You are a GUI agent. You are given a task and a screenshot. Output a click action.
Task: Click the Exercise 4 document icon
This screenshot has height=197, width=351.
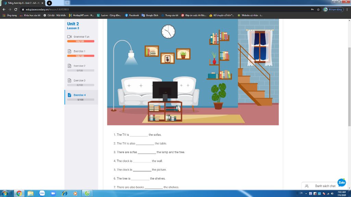point(69,95)
